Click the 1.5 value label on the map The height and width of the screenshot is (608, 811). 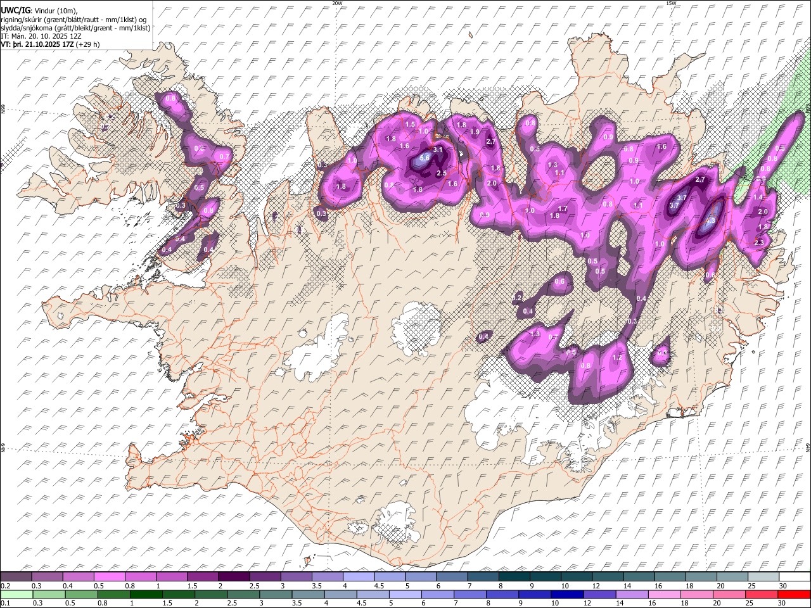tap(410, 125)
